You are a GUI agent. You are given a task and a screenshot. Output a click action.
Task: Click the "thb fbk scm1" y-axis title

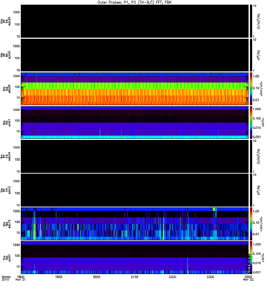click(x=6, y=122)
